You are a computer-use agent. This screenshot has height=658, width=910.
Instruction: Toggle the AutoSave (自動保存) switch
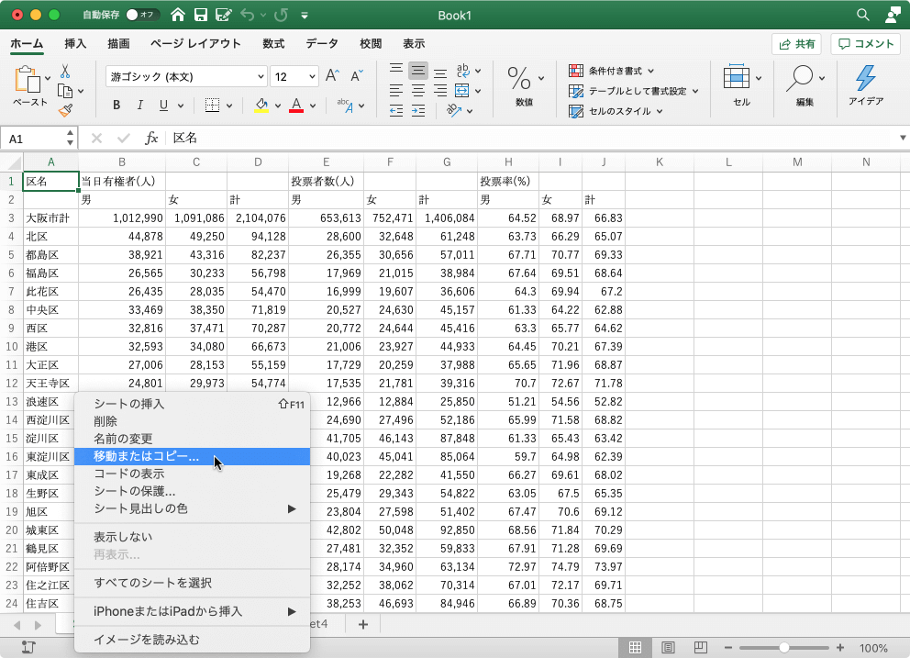click(x=142, y=15)
